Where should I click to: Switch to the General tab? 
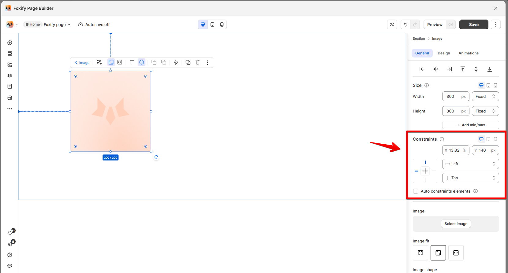click(x=422, y=53)
